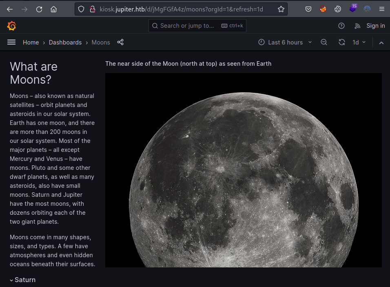Show the insecure connection padlock info
This screenshot has width=390, height=287.
click(93, 9)
